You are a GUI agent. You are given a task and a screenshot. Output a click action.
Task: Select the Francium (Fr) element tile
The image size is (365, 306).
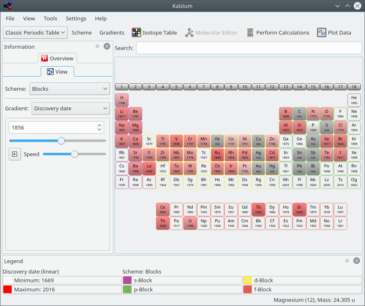[122, 182]
